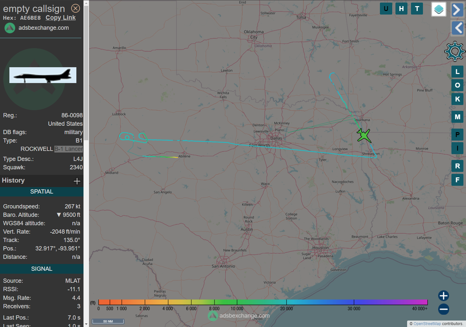Click the Abilene label on map

point(184,156)
